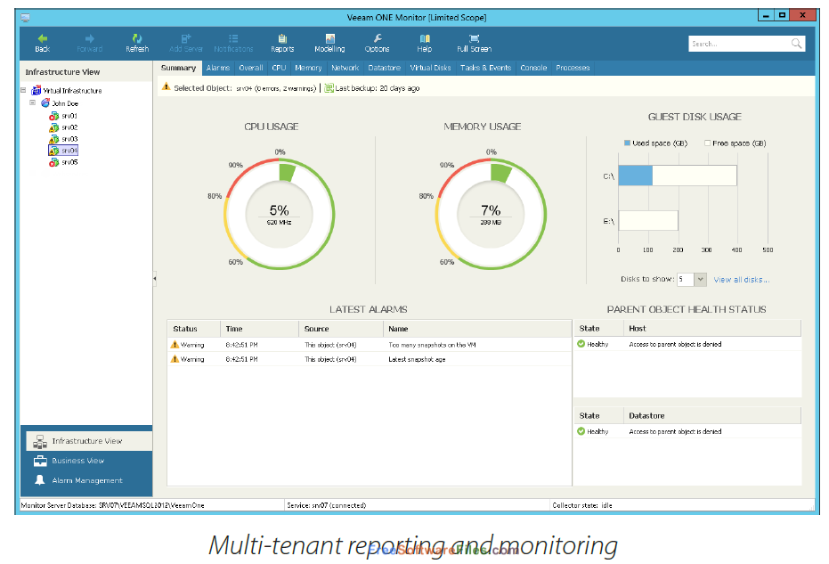Screen dimensions: 829x564
Task: Open the Reports toolbar icon
Action: pyautogui.click(x=282, y=38)
